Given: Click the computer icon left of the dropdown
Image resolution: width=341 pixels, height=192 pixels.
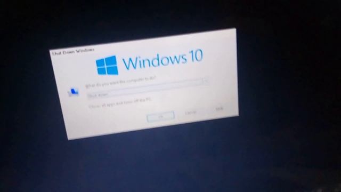Looking at the screenshot, I should 74,92.
